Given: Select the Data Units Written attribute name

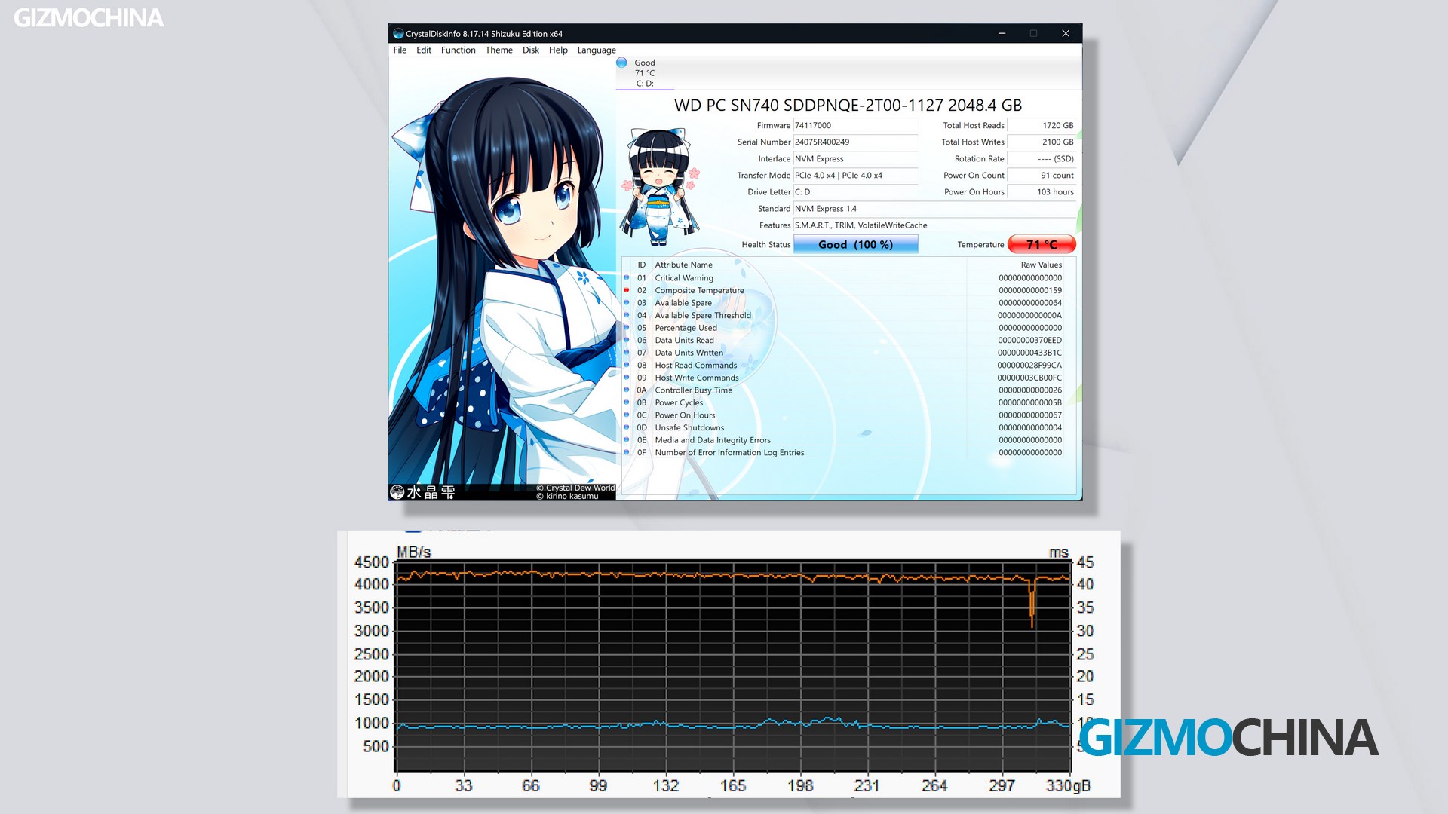Looking at the screenshot, I should (689, 353).
